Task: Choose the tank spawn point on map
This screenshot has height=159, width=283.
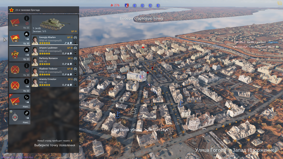Action: 133,111
